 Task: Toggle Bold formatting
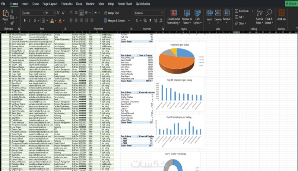(25, 20)
